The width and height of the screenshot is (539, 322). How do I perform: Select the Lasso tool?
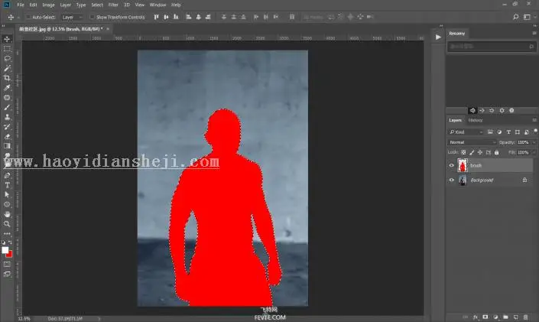click(x=7, y=58)
